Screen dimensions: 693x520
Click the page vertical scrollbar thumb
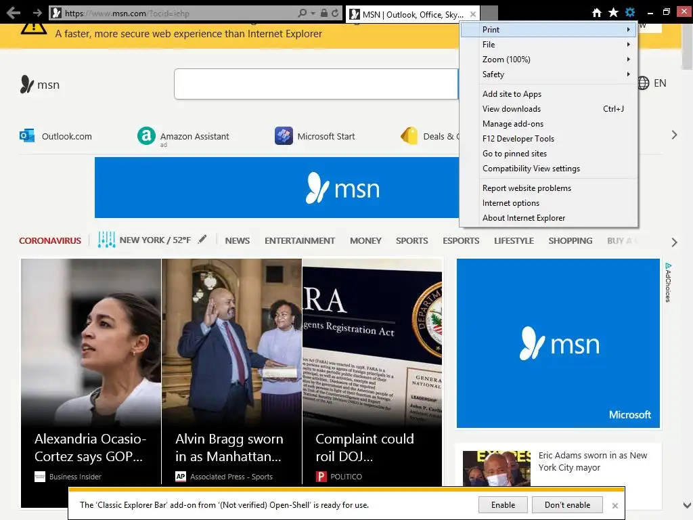(x=688, y=47)
